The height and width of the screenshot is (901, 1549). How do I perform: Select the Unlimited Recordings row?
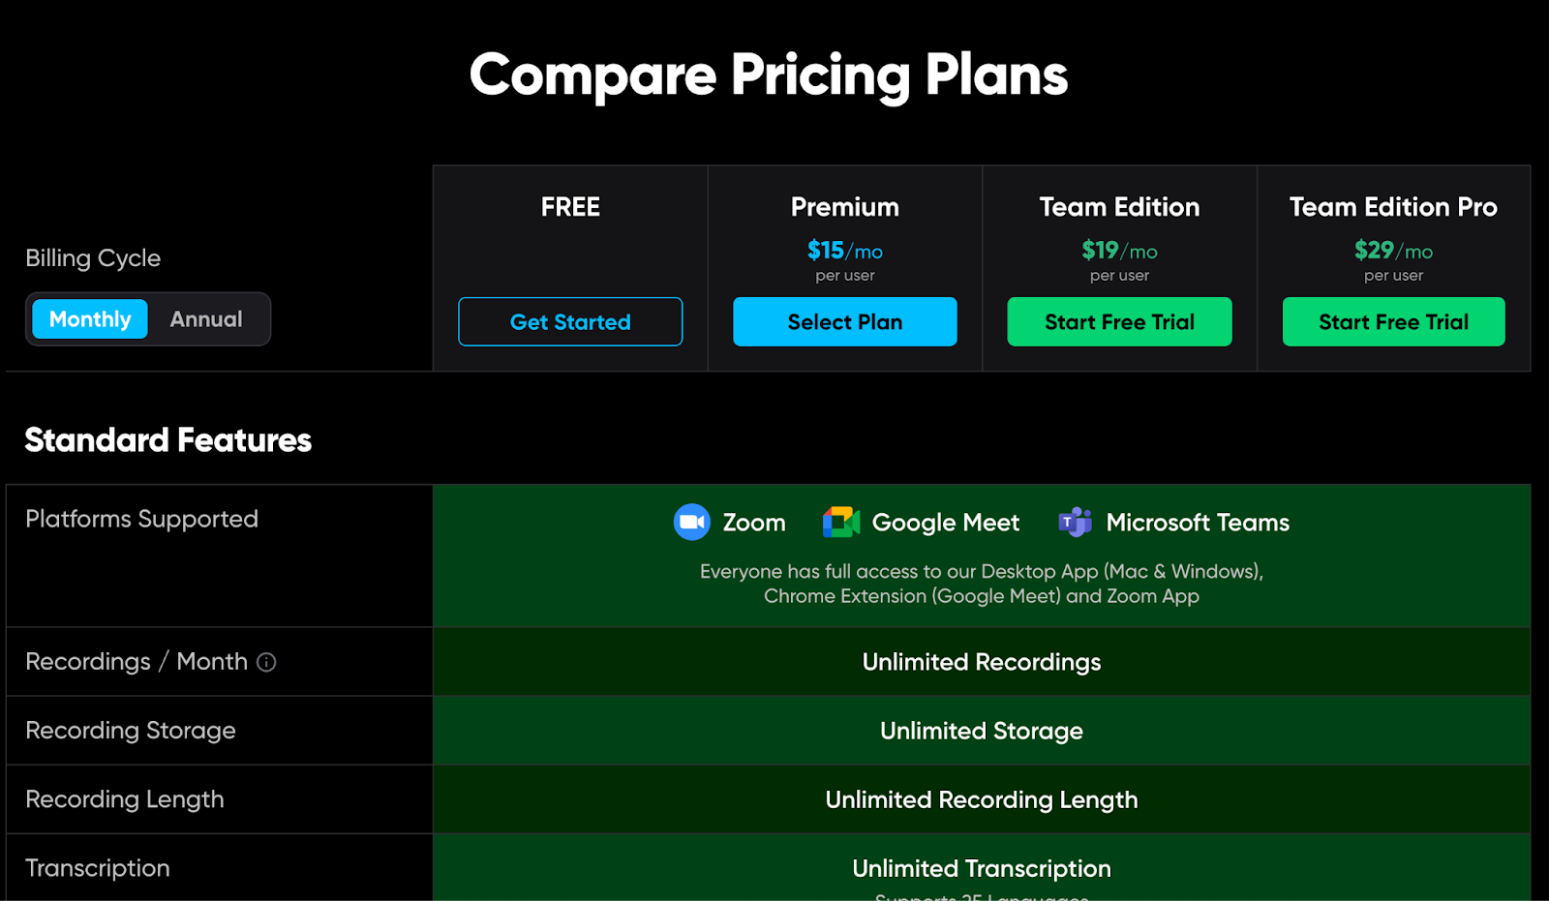tap(982, 662)
